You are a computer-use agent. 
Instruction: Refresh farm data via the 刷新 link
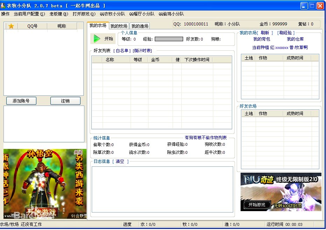(265, 33)
